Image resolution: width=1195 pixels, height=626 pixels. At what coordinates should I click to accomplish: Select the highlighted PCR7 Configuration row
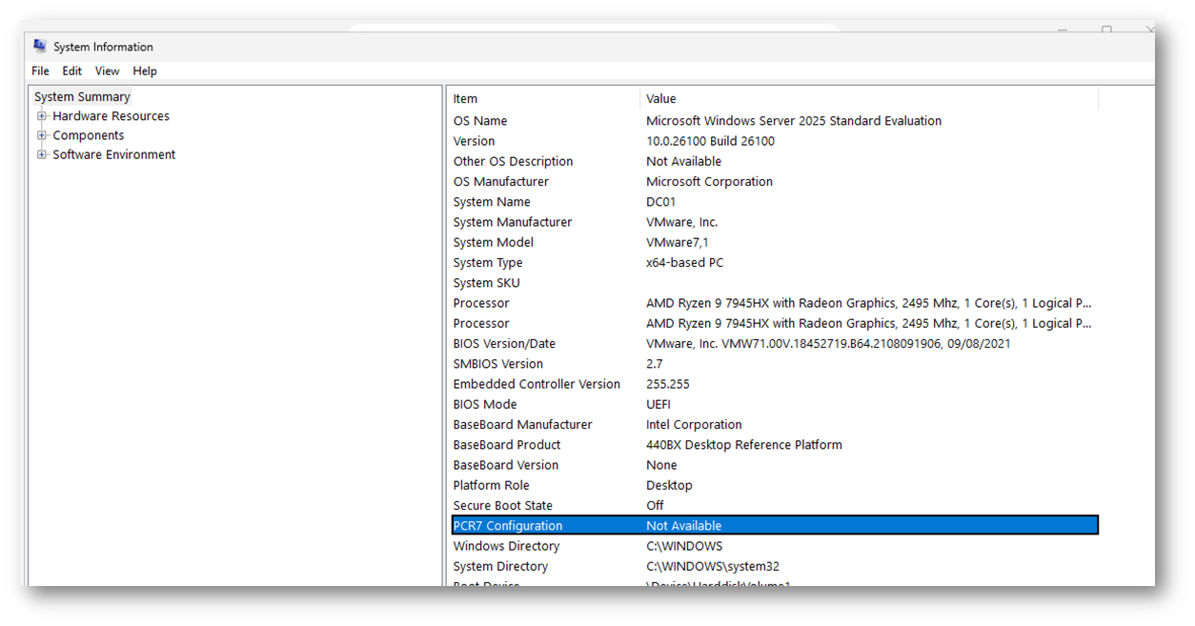click(508, 526)
